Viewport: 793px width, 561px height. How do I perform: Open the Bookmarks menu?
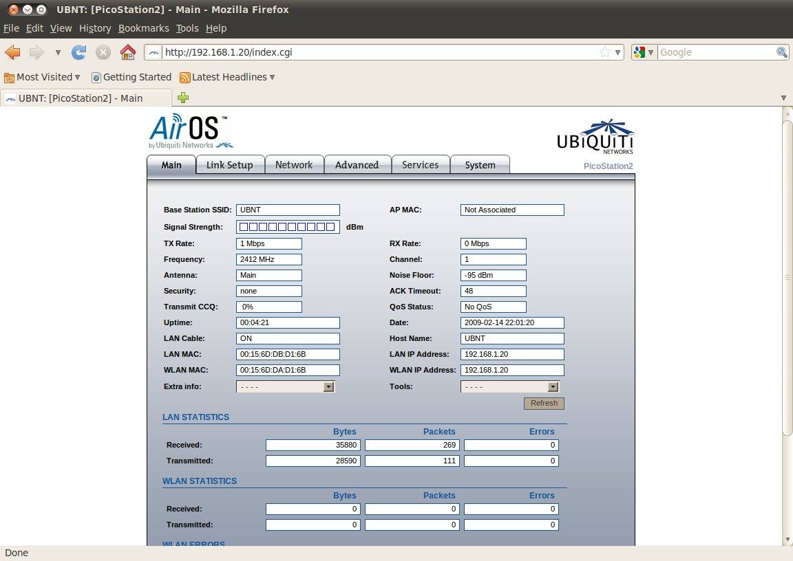(143, 28)
